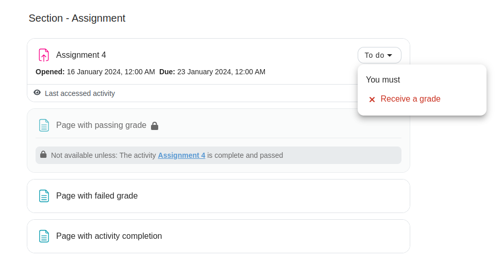Image resolution: width=503 pixels, height=261 pixels.
Task: Click the Page with failed grade document icon
Action: click(44, 196)
